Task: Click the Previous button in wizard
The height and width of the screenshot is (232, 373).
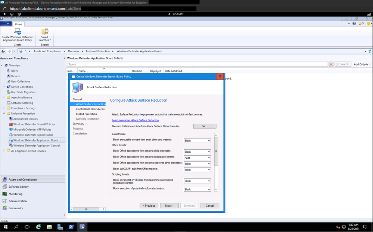Action: pos(149,206)
